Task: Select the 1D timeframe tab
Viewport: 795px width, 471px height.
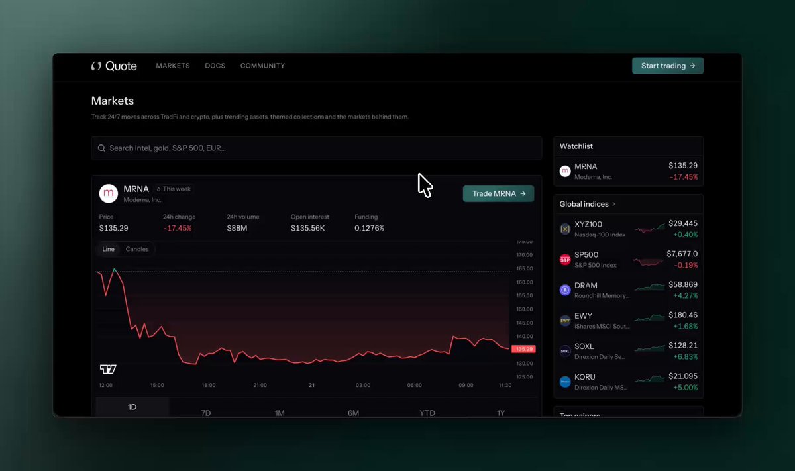Action: pyautogui.click(x=132, y=407)
